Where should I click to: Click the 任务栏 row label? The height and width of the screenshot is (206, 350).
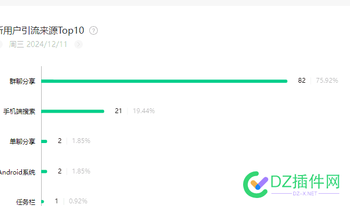point(26,202)
